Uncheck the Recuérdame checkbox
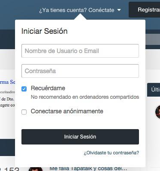This screenshot has width=160, height=171. pos(24,89)
